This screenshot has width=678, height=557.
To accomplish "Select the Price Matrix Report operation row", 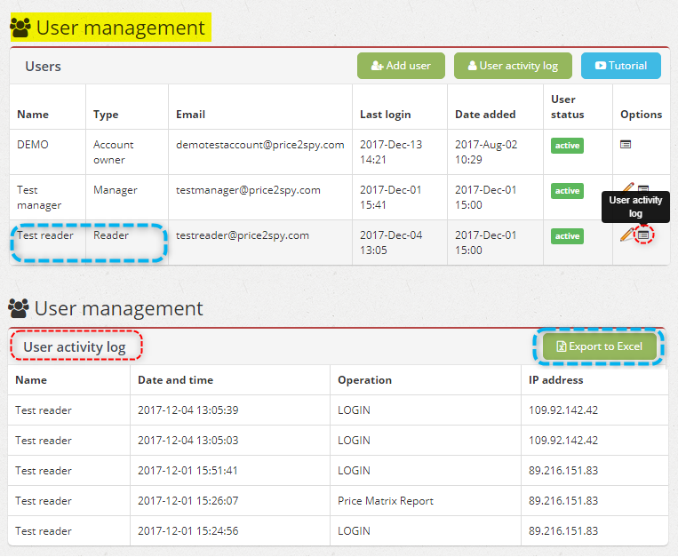I will click(x=386, y=501).
